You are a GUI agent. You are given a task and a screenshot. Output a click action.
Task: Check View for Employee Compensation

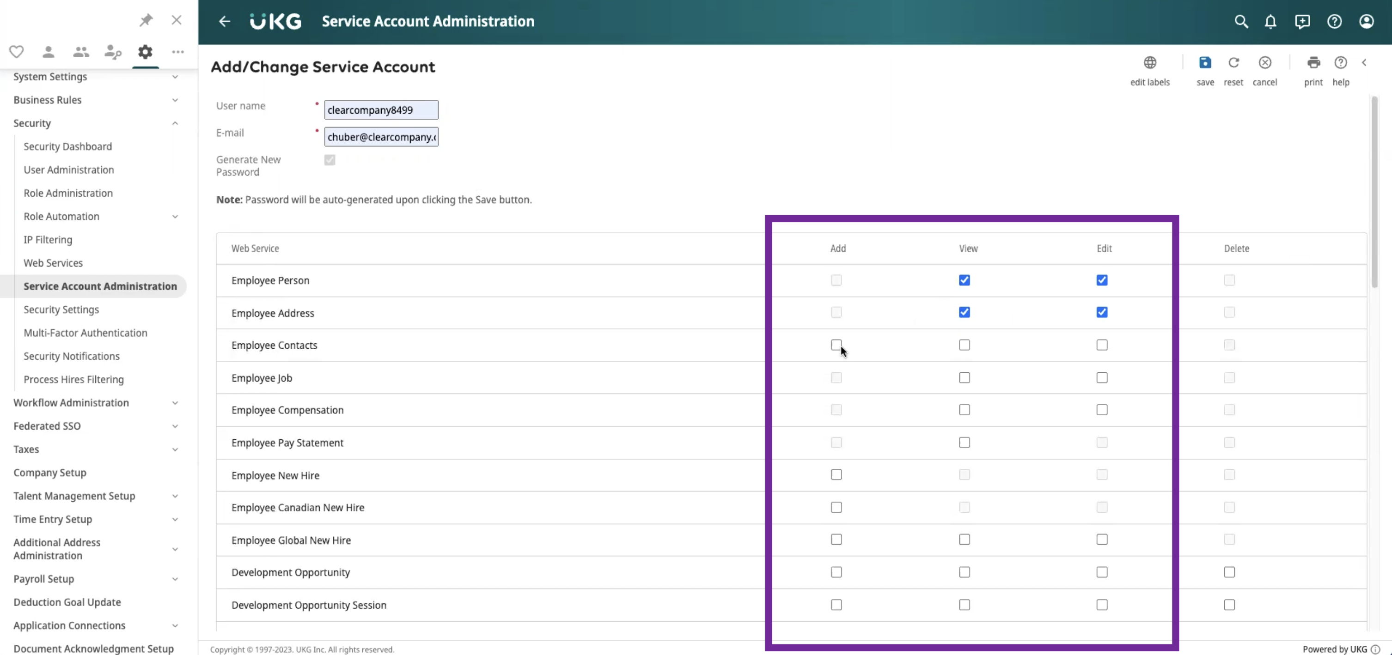965,410
